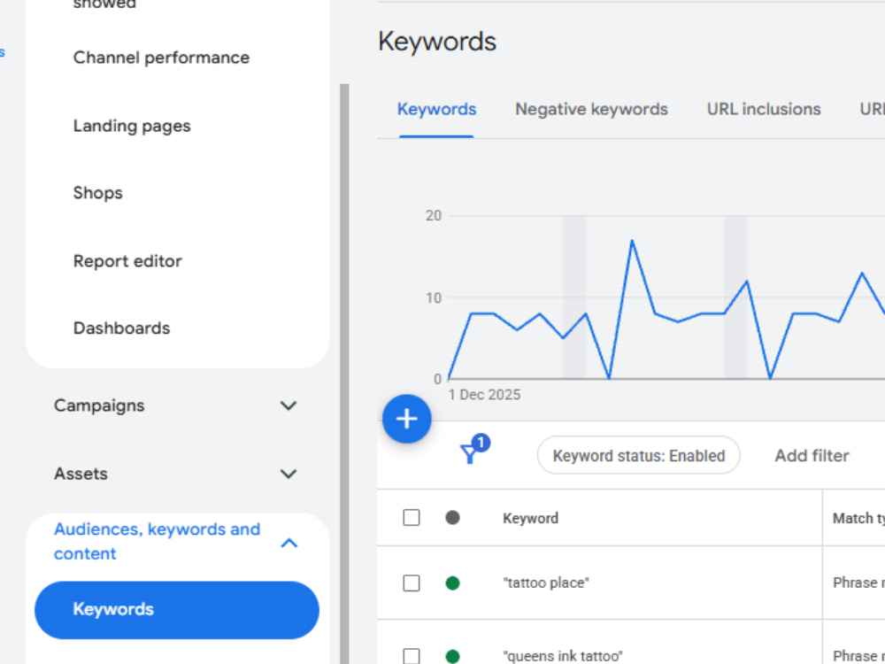The width and height of the screenshot is (885, 664).
Task: Open Report editor in sidebar
Action: [127, 261]
